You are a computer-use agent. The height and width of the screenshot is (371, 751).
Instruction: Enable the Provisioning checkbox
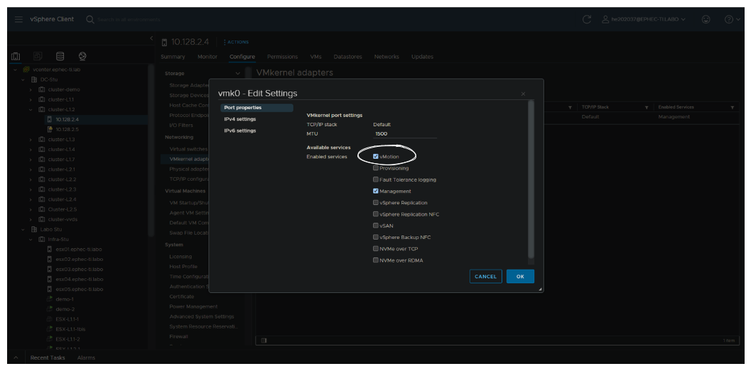375,168
